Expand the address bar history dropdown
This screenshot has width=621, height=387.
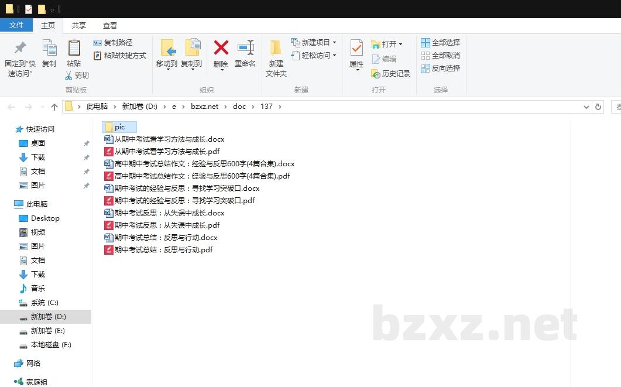pyautogui.click(x=586, y=107)
